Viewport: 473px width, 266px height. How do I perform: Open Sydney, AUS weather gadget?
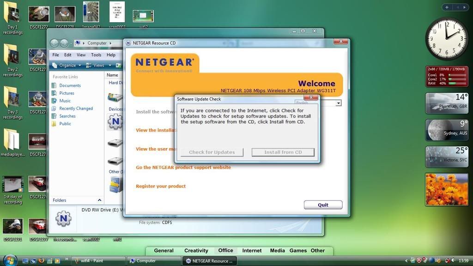click(447, 130)
